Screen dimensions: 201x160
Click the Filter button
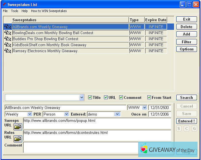[x=186, y=42]
